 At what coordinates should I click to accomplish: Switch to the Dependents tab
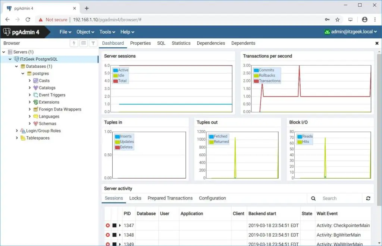243,43
